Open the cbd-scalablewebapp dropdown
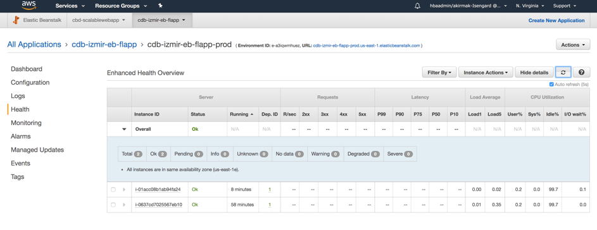This screenshot has height=230, width=597. point(99,20)
